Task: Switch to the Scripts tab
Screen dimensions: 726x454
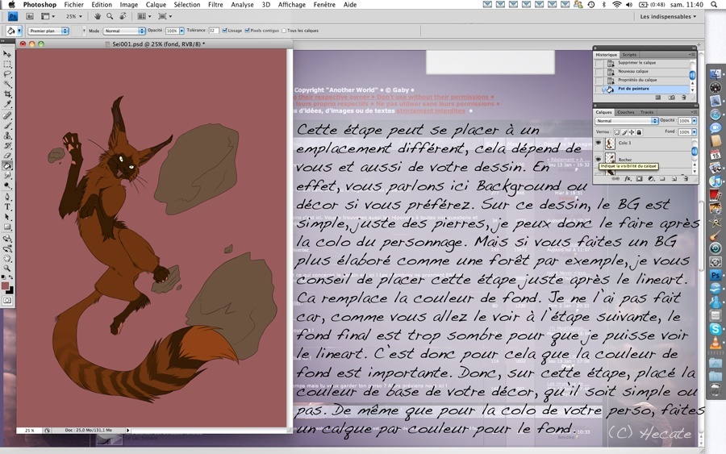Action: pyautogui.click(x=628, y=55)
